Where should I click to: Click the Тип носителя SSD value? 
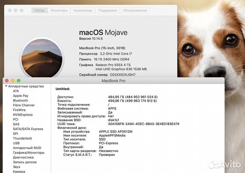coord(102,139)
